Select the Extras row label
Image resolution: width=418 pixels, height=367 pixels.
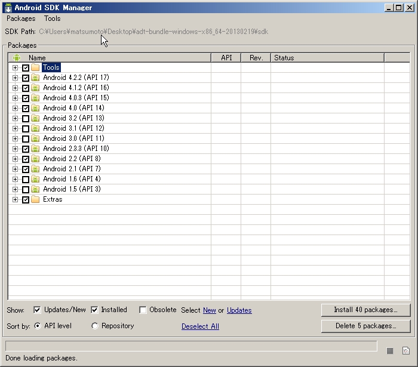click(53, 199)
